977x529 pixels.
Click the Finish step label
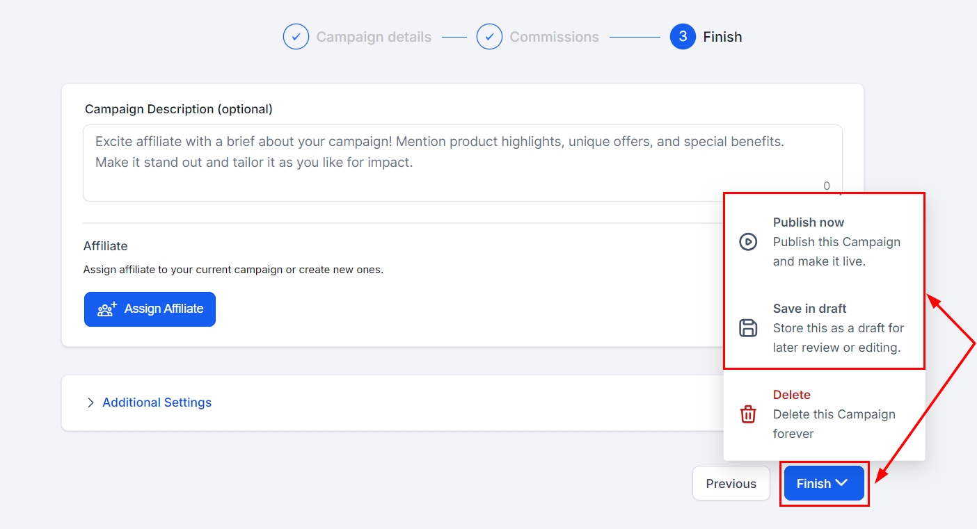(722, 37)
